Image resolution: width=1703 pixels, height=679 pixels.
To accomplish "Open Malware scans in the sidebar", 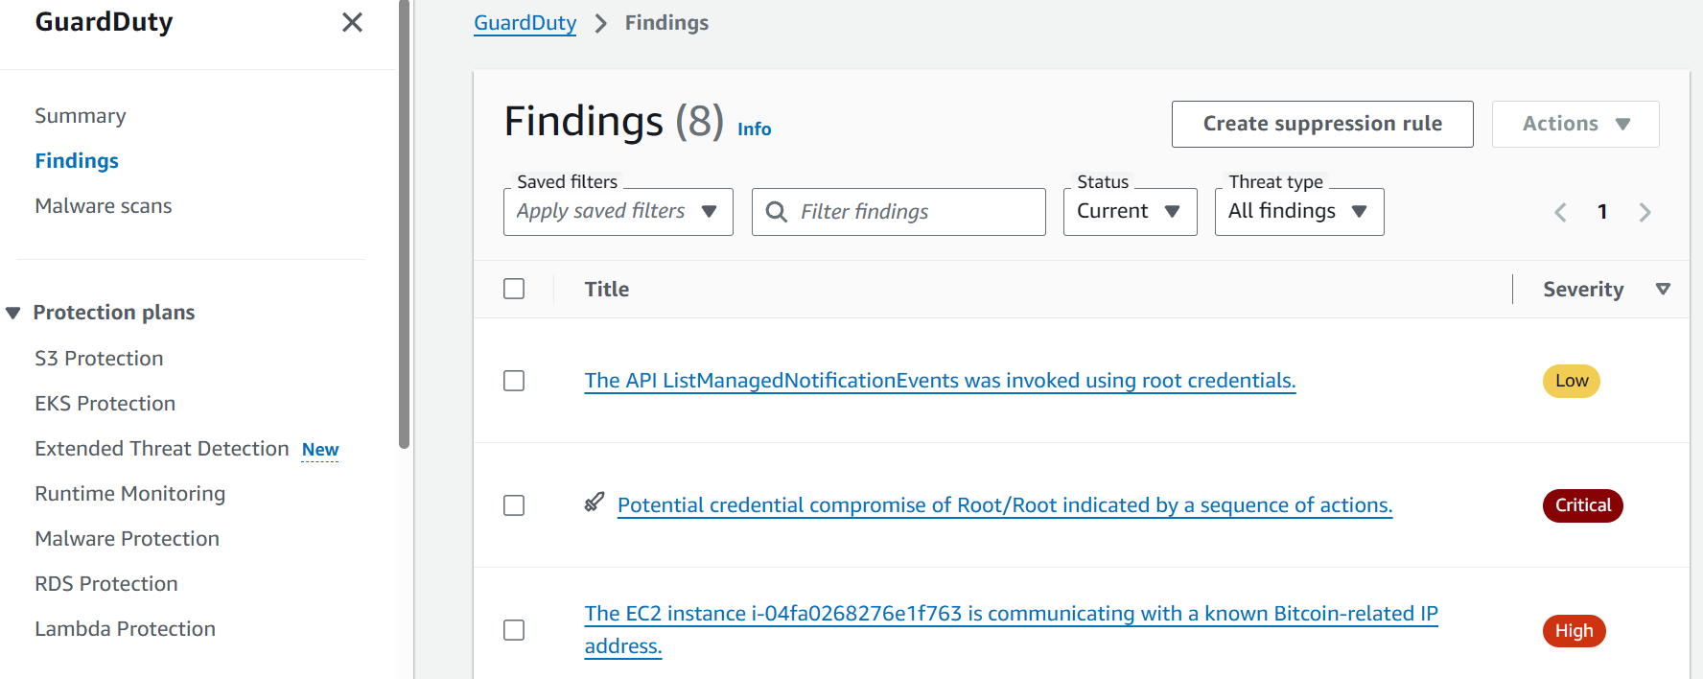I will point(104,206).
